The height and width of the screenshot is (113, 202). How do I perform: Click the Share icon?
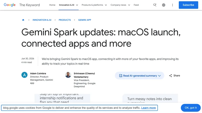point(170,76)
